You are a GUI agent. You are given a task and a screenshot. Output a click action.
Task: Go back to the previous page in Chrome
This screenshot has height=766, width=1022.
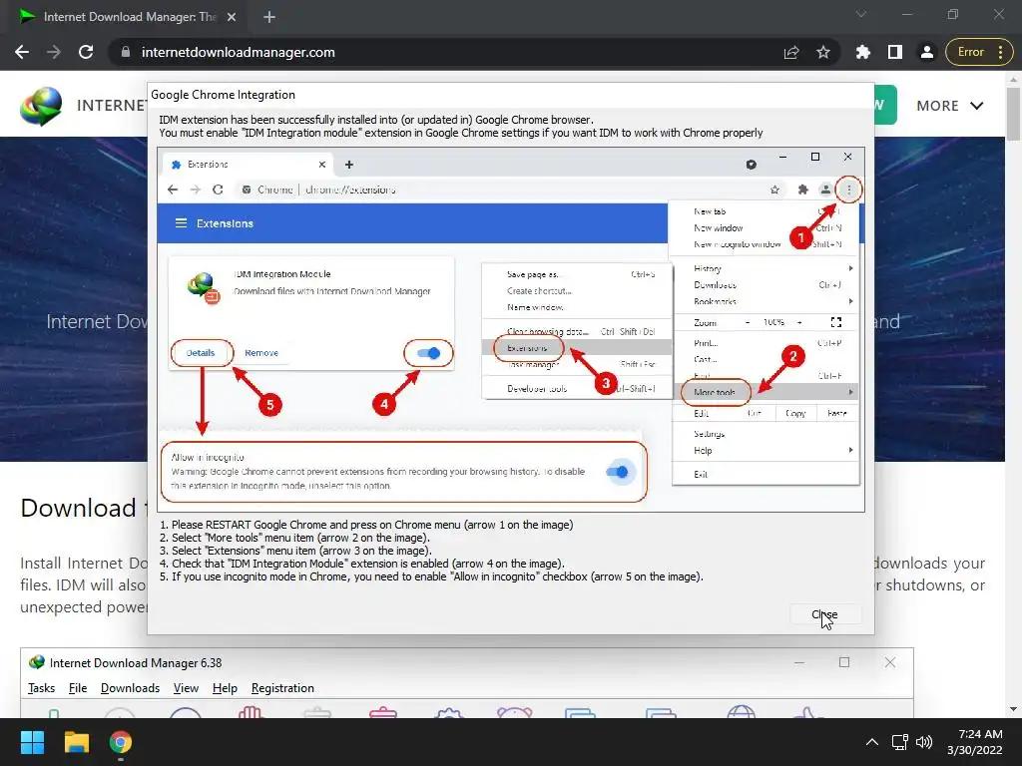22,52
